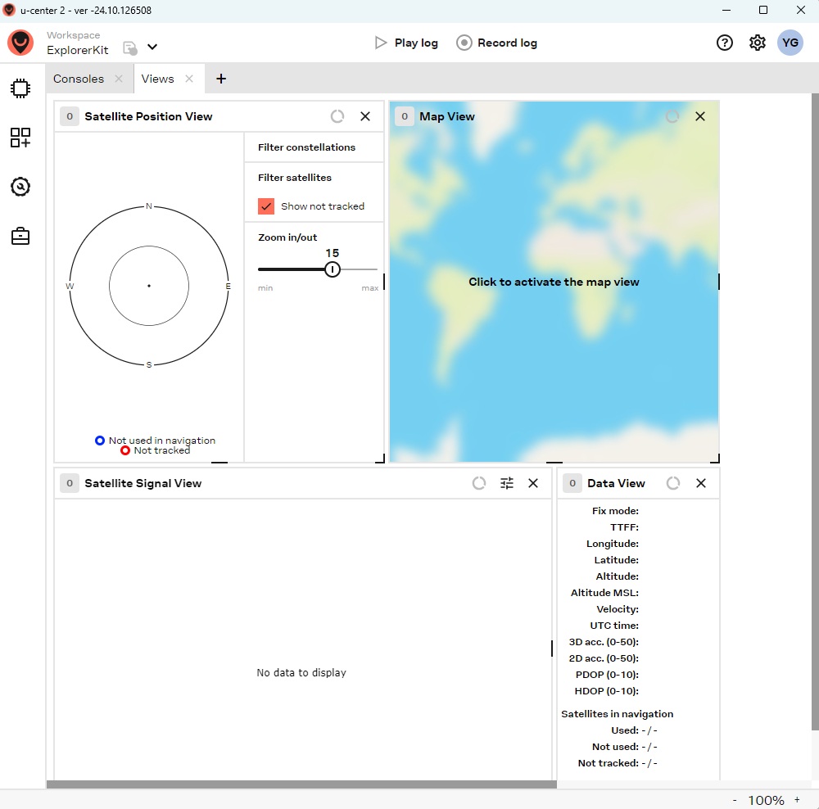Viewport: 819px width, 809px height.
Task: Open the device configuration gear-wrench icon
Action: click(20, 188)
